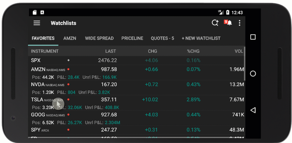Click the red dot beside TSLA
This screenshot has width=292, height=143.
click(x=68, y=99)
